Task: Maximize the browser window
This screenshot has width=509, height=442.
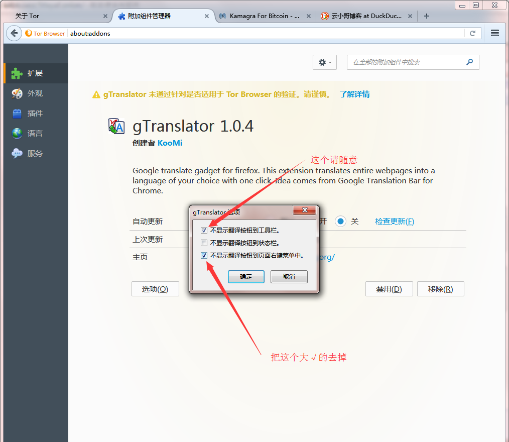Action: tap(476, 5)
